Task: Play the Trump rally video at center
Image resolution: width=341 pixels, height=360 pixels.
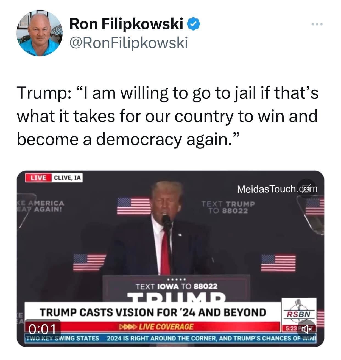Action: coord(170,258)
